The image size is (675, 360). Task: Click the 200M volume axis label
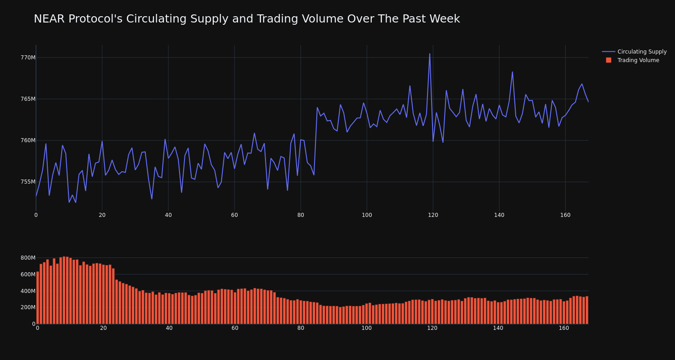28,307
